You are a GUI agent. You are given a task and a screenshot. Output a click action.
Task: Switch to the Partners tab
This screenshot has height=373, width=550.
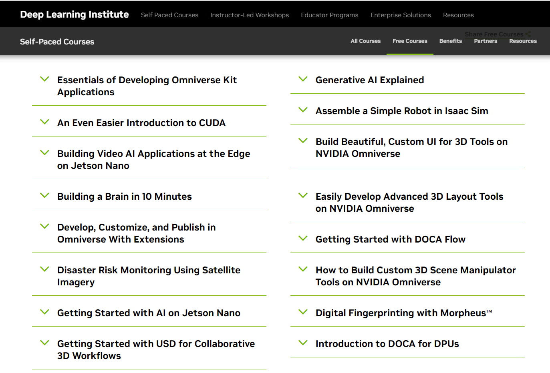point(486,41)
